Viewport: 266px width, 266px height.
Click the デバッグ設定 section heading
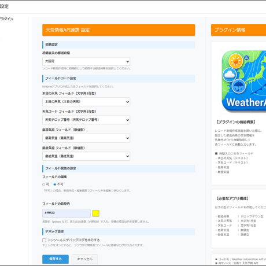tap(119, 232)
